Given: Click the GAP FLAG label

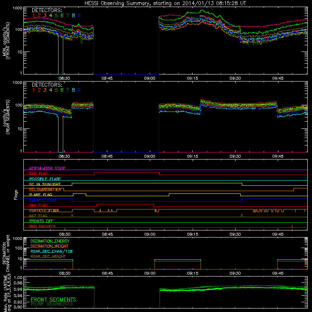Looking at the screenshot, I should click(38, 174).
